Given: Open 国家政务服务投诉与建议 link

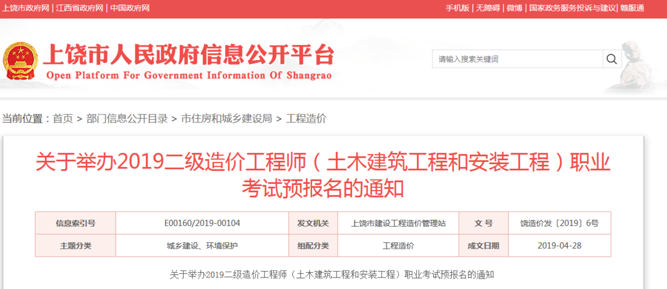Looking at the screenshot, I should point(572,8).
